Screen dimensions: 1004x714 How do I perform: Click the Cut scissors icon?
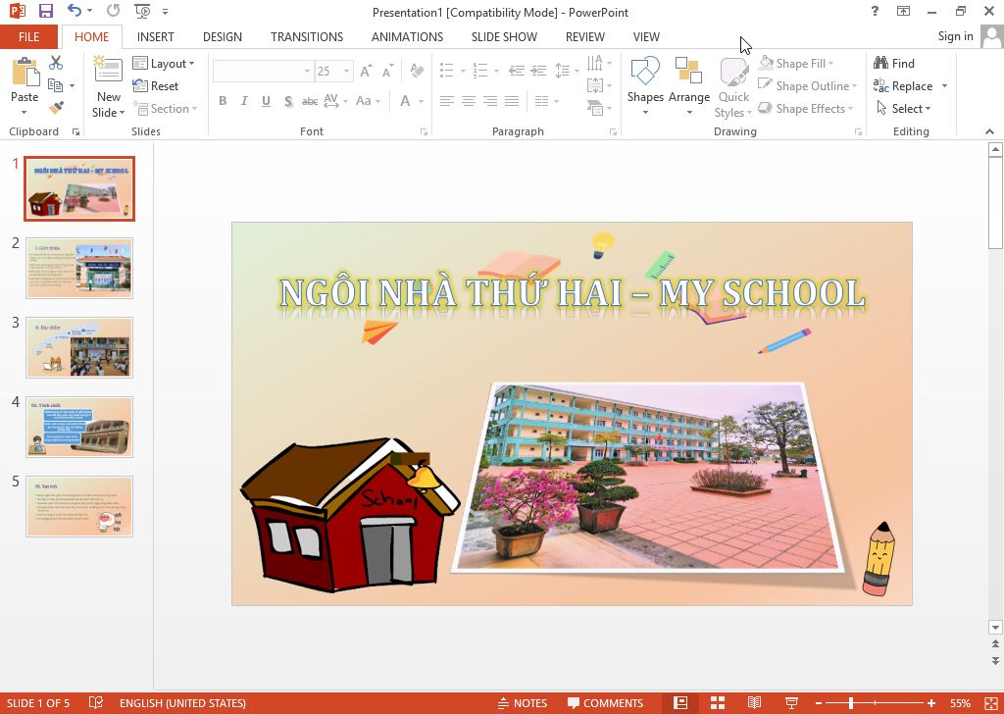(56, 63)
